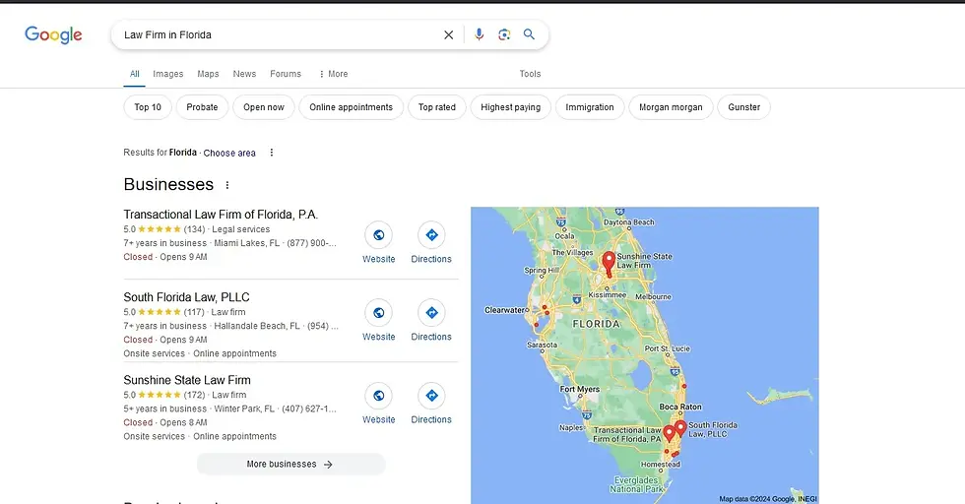Clear the search box with X icon
Image resolution: width=965 pixels, height=504 pixels.
449,35
